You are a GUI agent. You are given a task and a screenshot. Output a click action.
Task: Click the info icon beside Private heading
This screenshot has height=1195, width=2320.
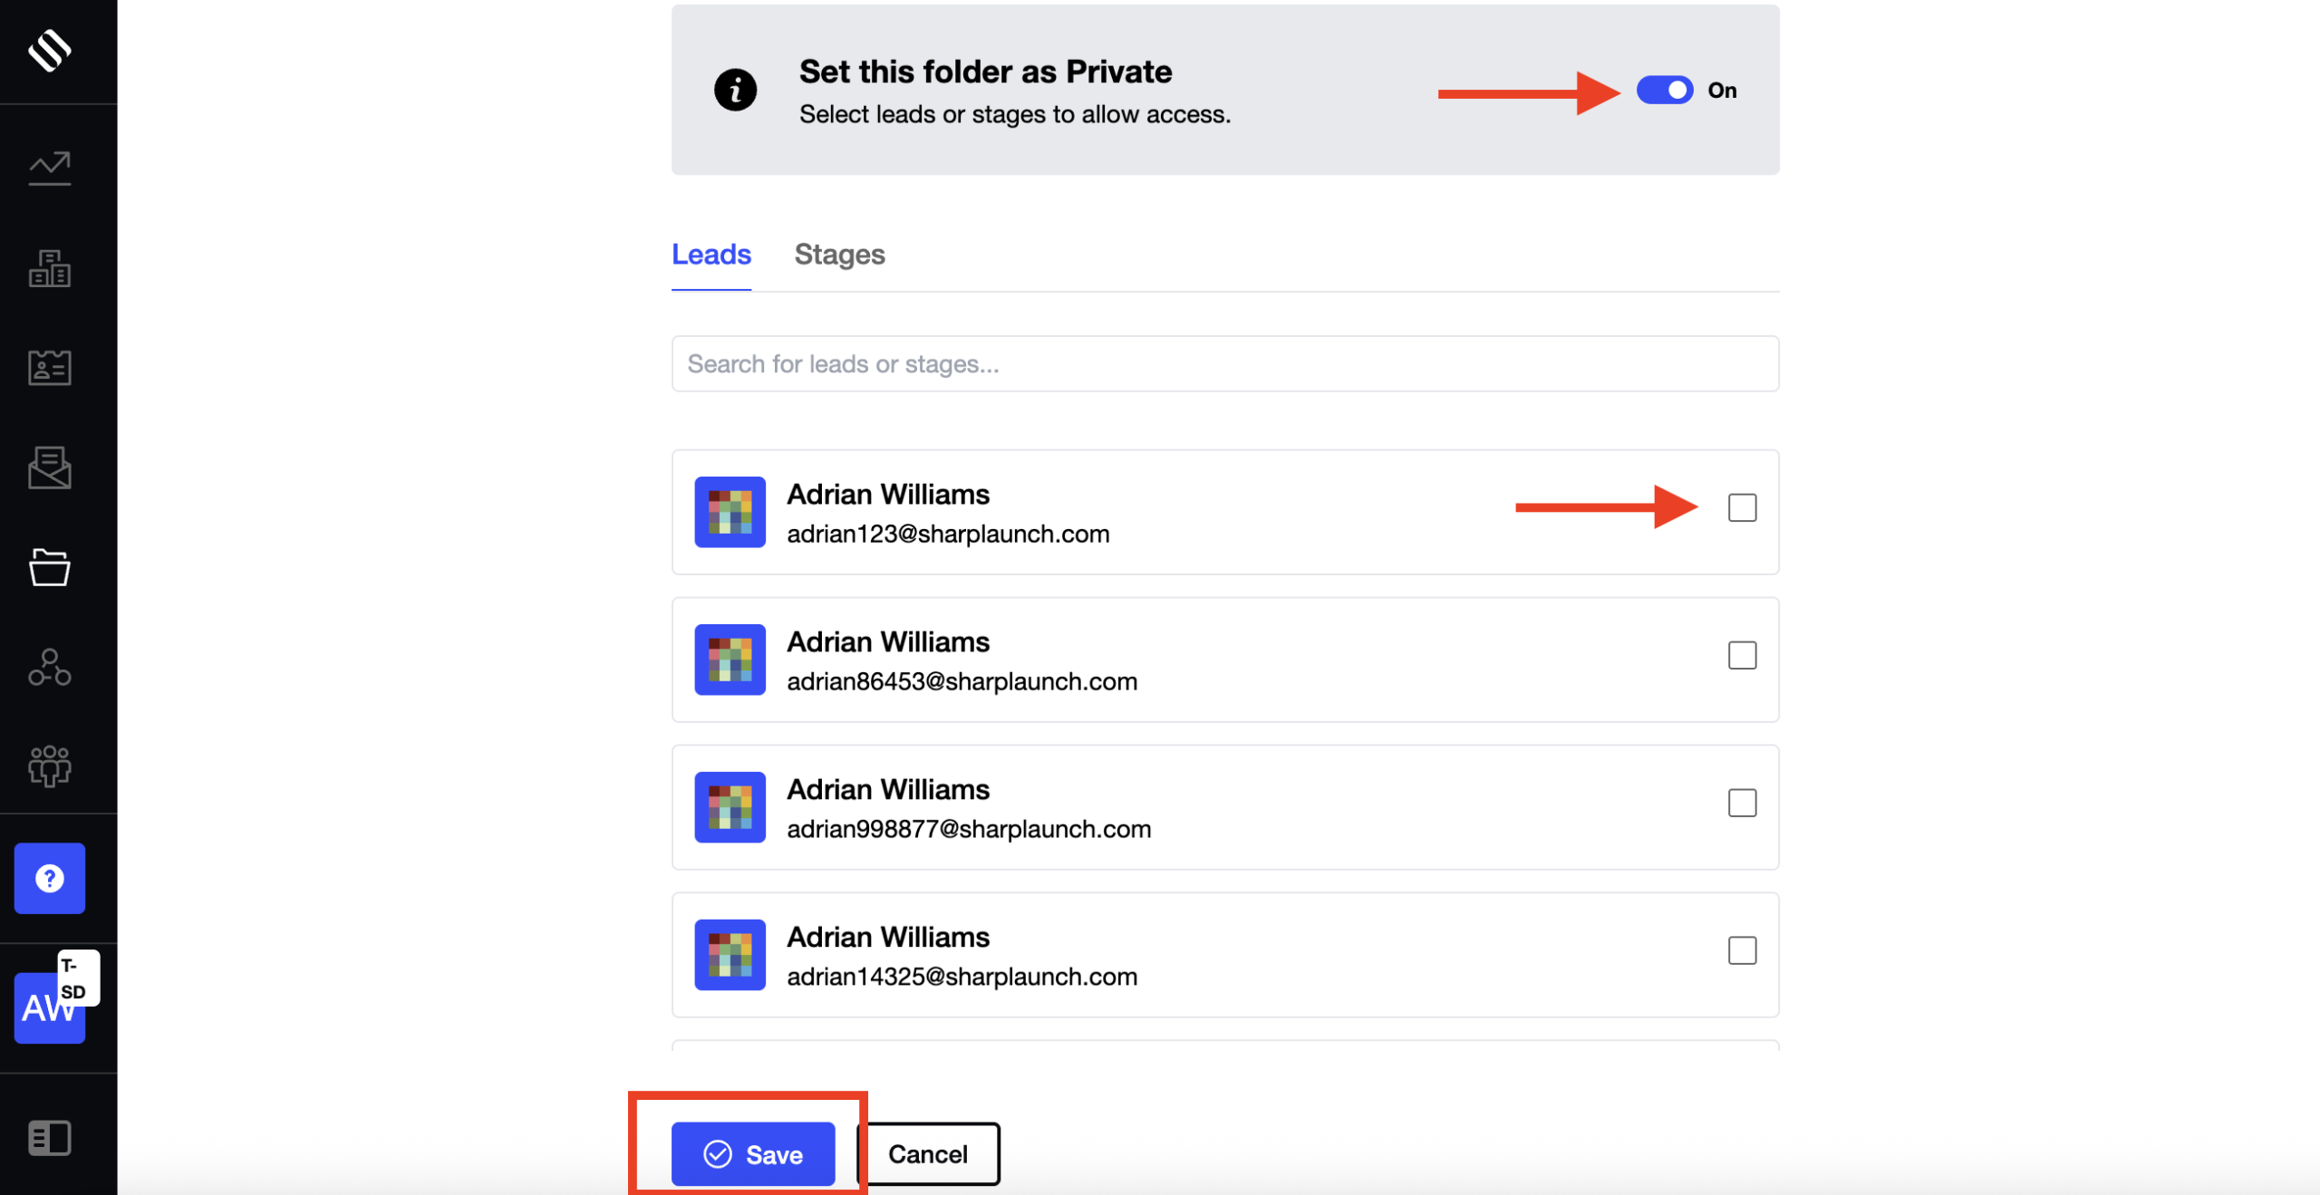pyautogui.click(x=735, y=90)
